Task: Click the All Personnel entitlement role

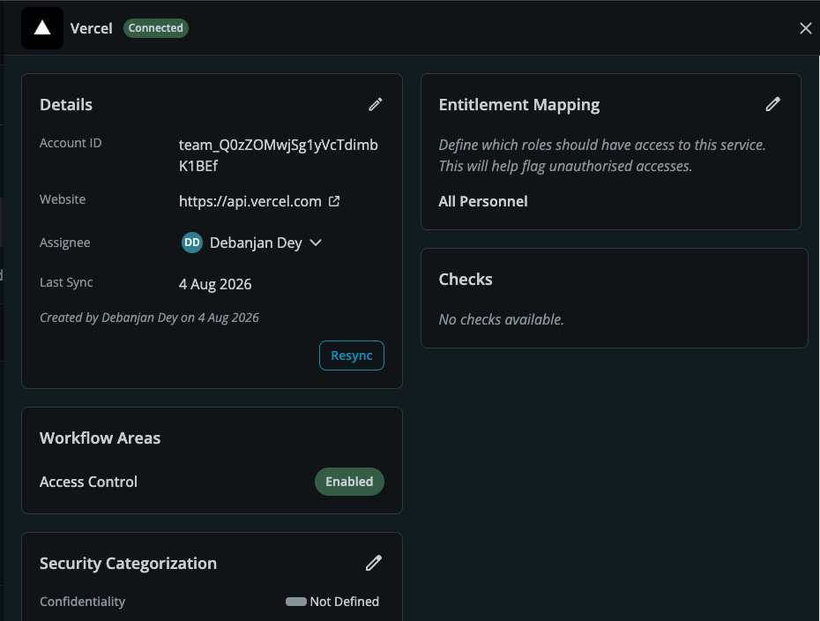Action: tap(483, 201)
